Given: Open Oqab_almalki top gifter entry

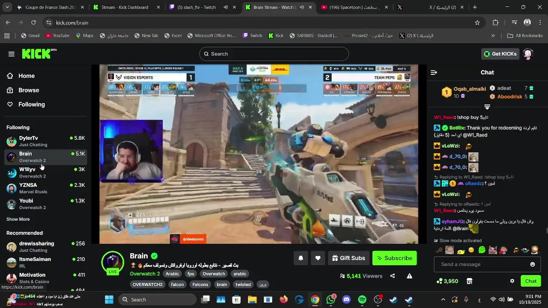Looking at the screenshot, I should 464,92.
